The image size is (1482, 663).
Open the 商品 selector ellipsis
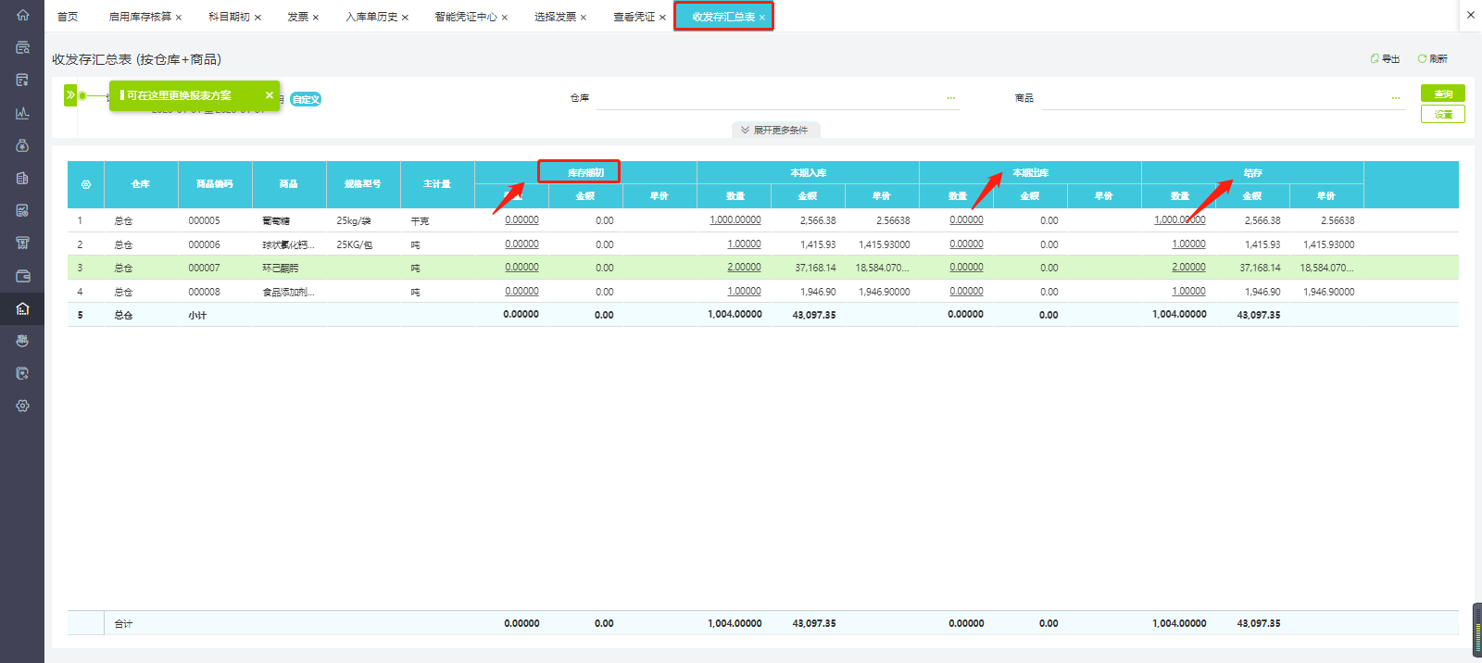1395,98
